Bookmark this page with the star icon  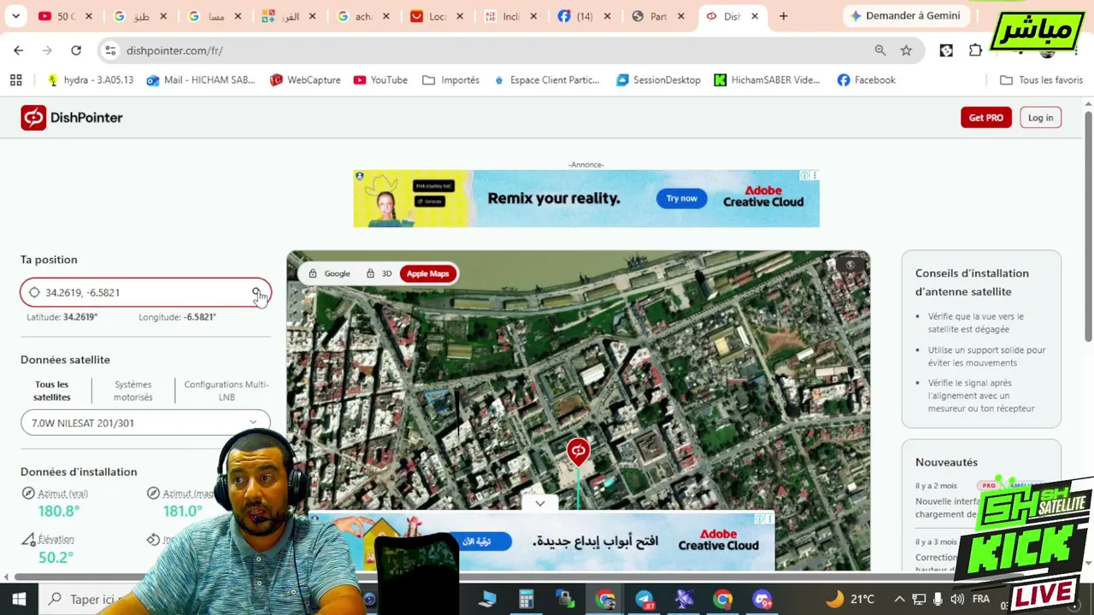pos(906,50)
